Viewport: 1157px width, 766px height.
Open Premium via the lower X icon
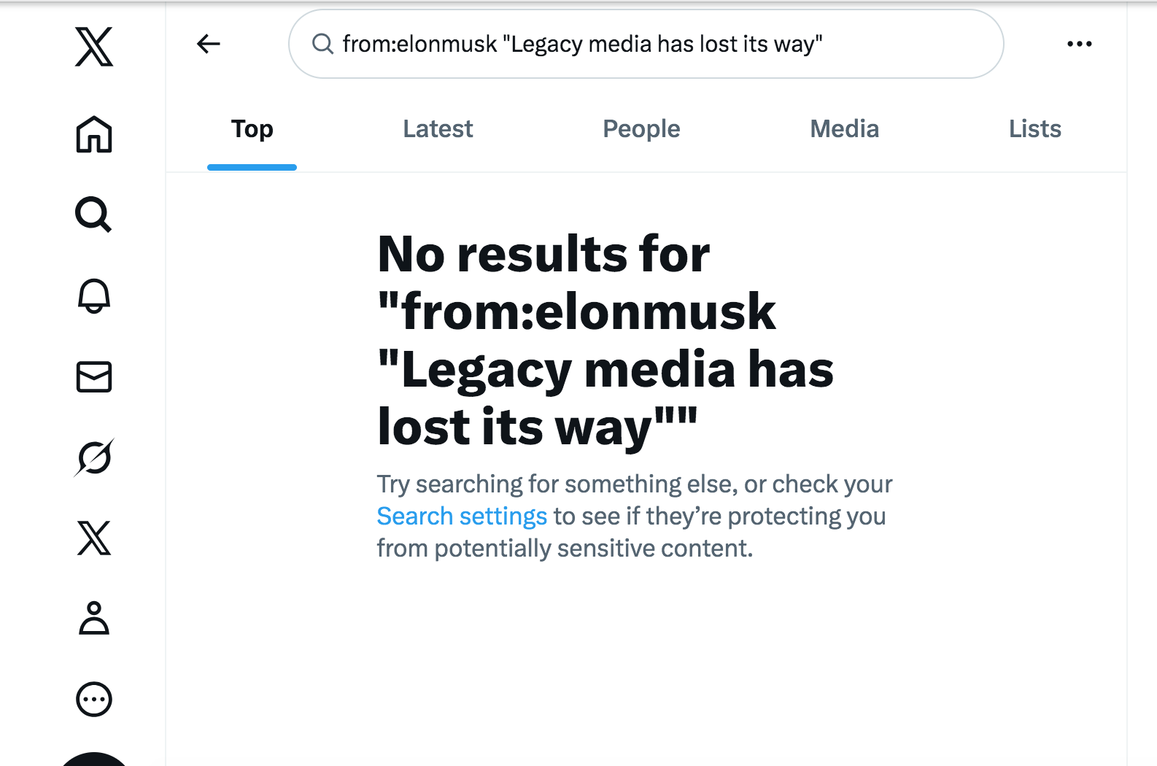pyautogui.click(x=94, y=538)
